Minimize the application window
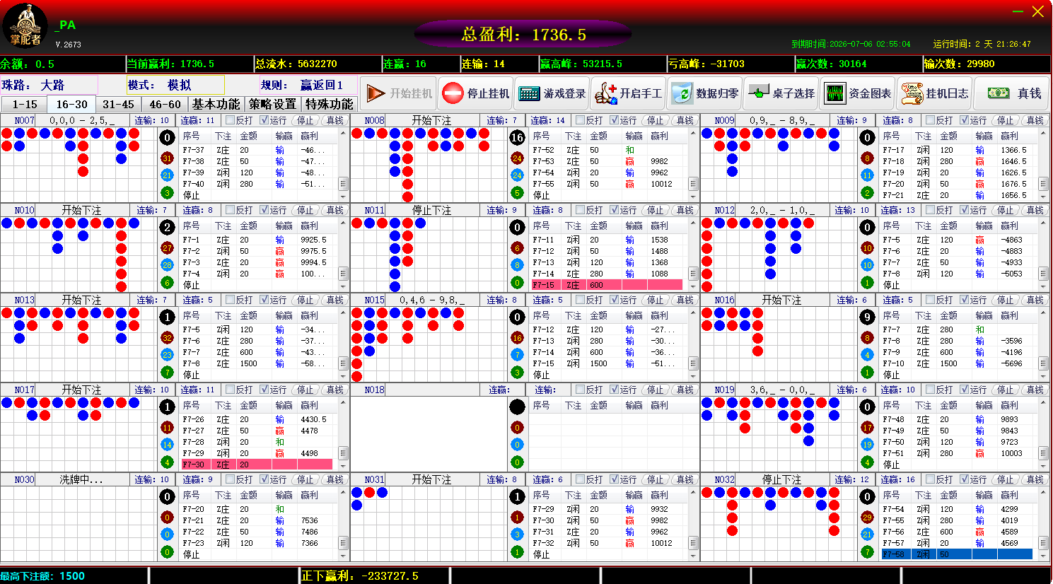 point(1018,12)
